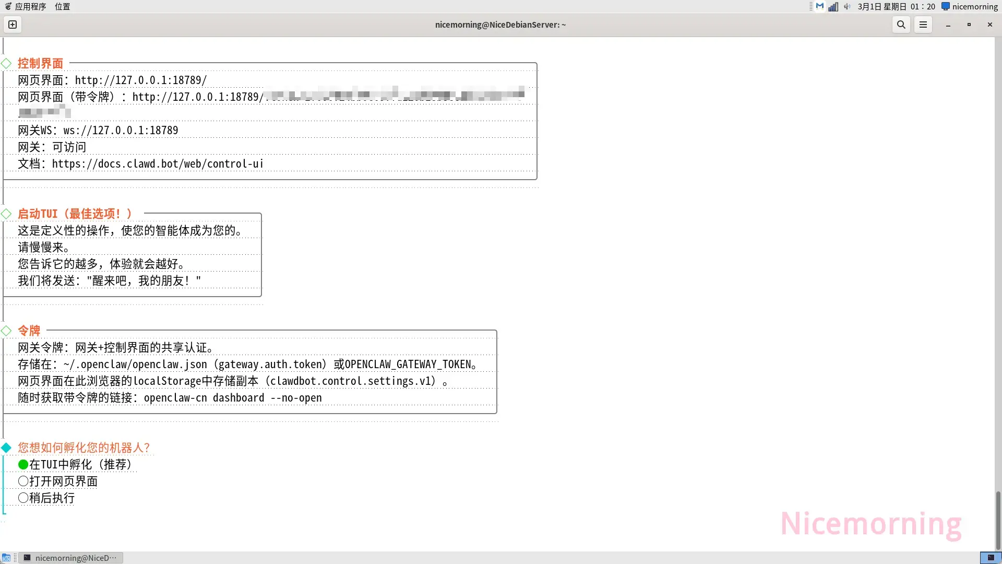
Task: Click the network signal tray icon
Action: 833,7
